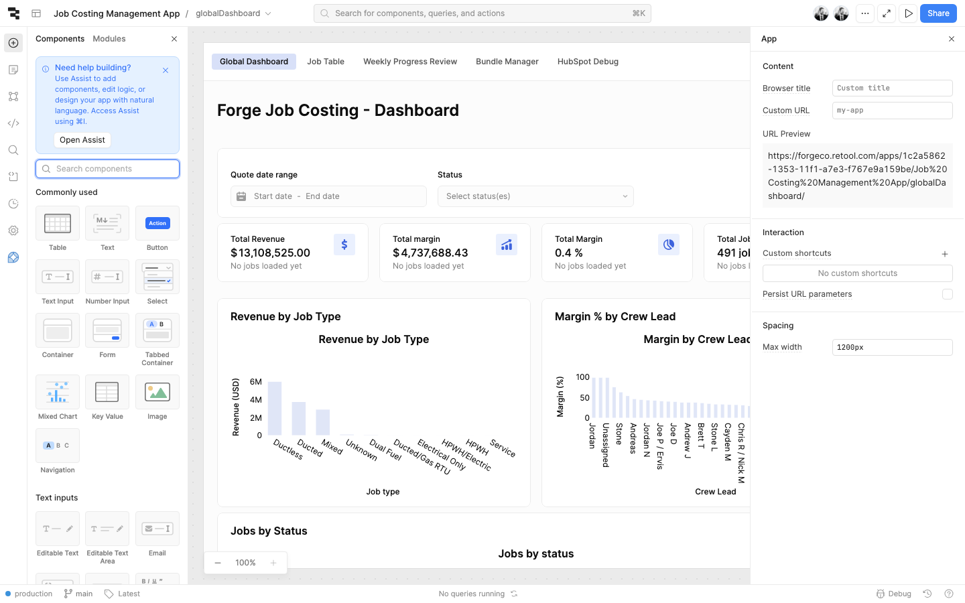The width and height of the screenshot is (965, 603).
Task: Open the Quote date range picker
Action: pos(328,196)
